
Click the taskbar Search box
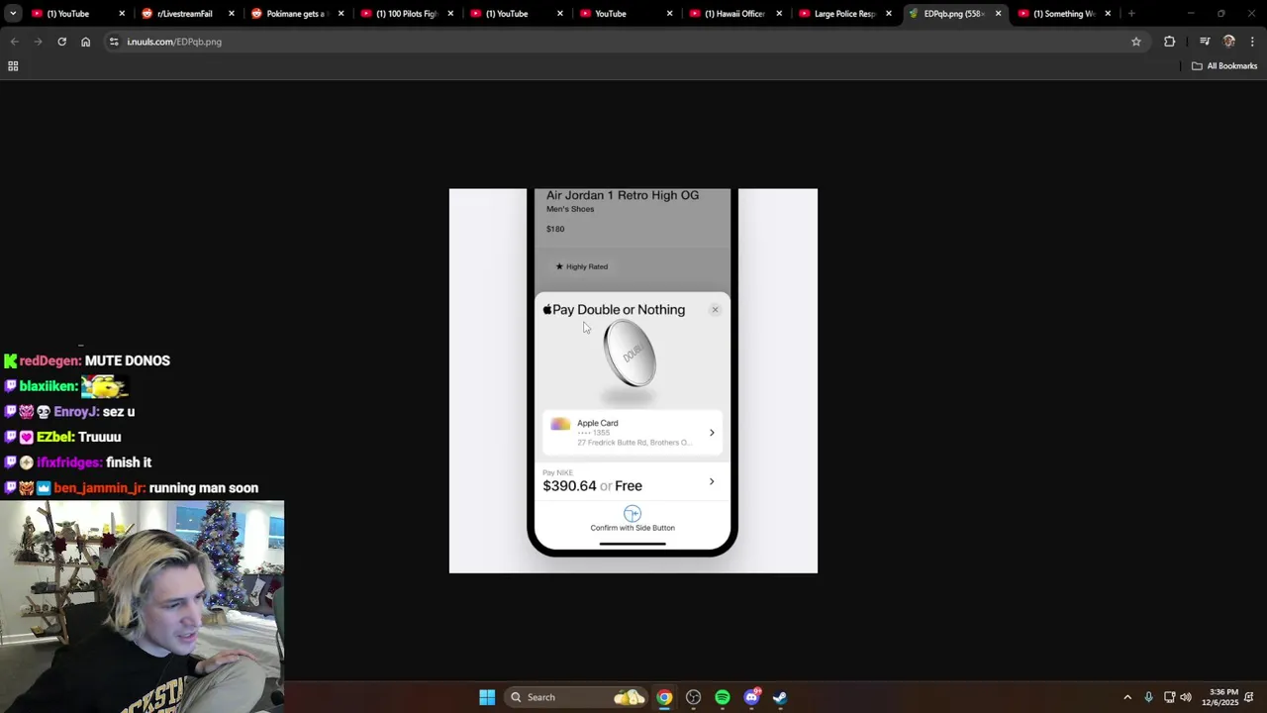[x=577, y=697]
